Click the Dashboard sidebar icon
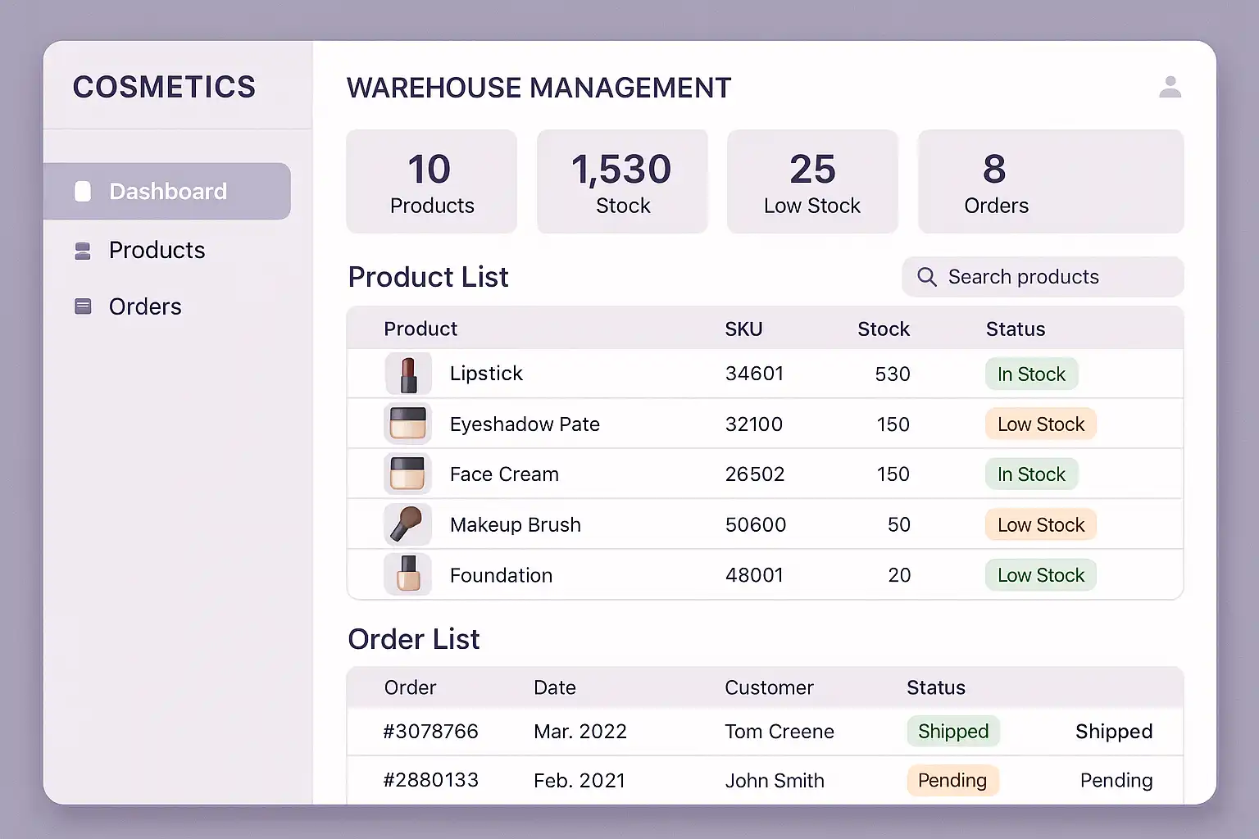The image size is (1259, 839). click(83, 192)
